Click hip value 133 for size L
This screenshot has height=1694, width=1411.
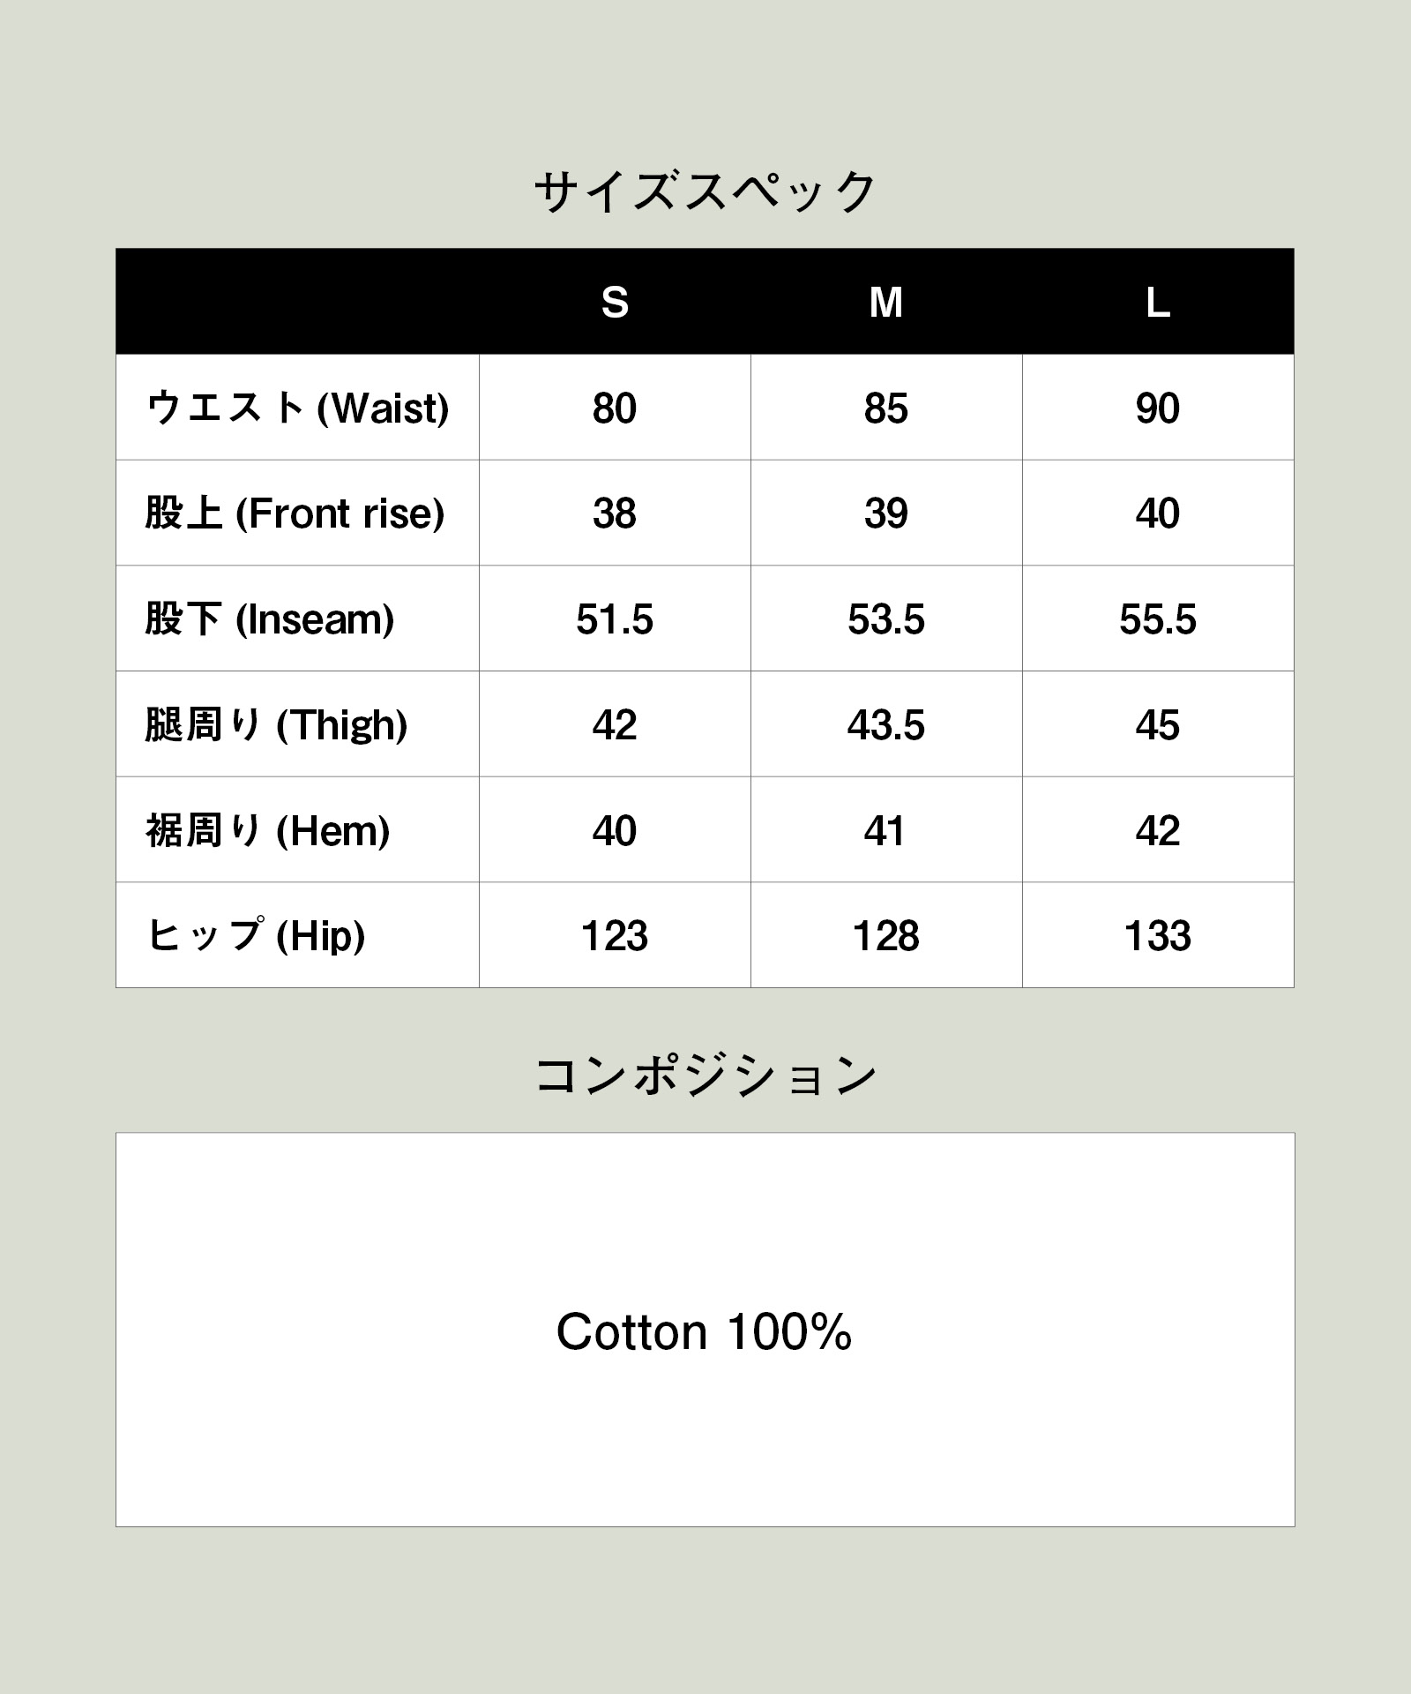point(1158,936)
